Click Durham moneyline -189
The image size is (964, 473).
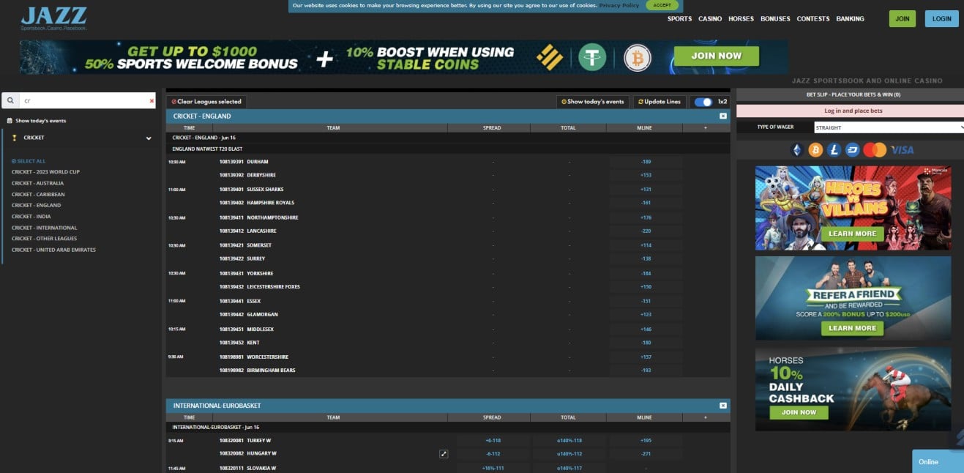pos(646,162)
